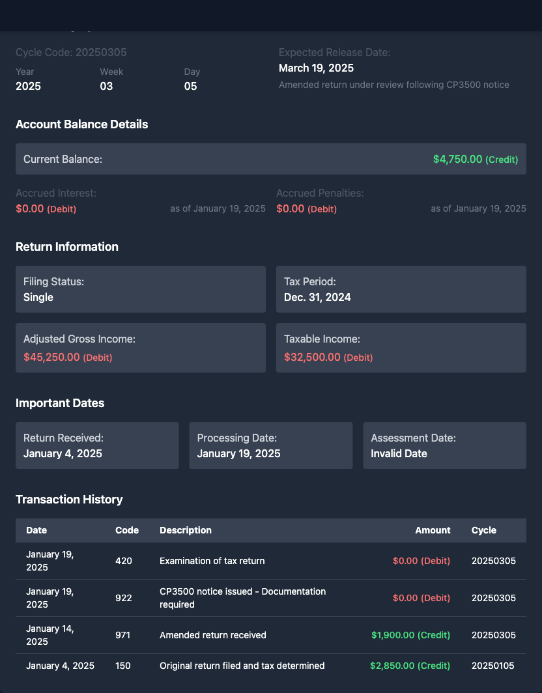Viewport: 542px width, 693px height.
Task: Select the Adjusted Gross Income card
Action: [140, 348]
